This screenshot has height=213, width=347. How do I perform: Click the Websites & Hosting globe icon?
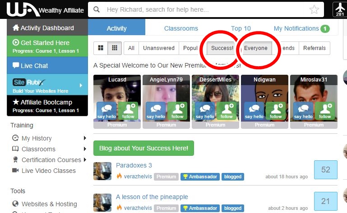(15, 204)
